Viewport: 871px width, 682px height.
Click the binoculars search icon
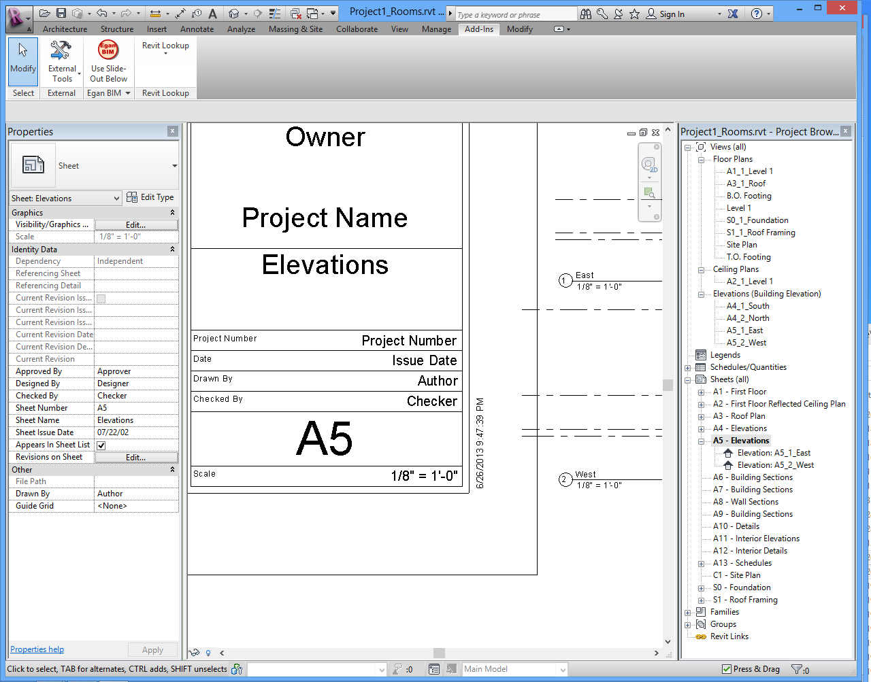pos(585,14)
